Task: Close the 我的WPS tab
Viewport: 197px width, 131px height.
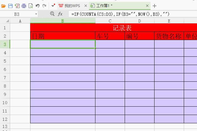Action: [86, 6]
